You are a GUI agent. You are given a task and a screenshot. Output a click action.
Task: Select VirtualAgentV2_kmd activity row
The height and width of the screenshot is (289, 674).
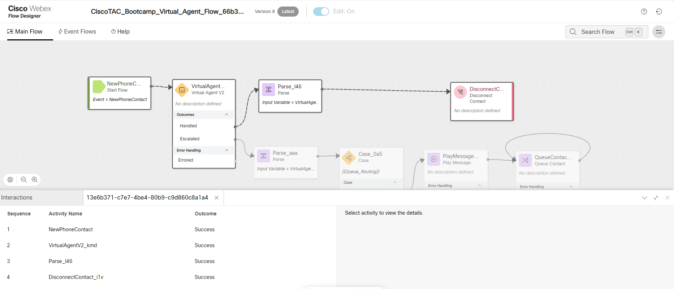pos(168,245)
